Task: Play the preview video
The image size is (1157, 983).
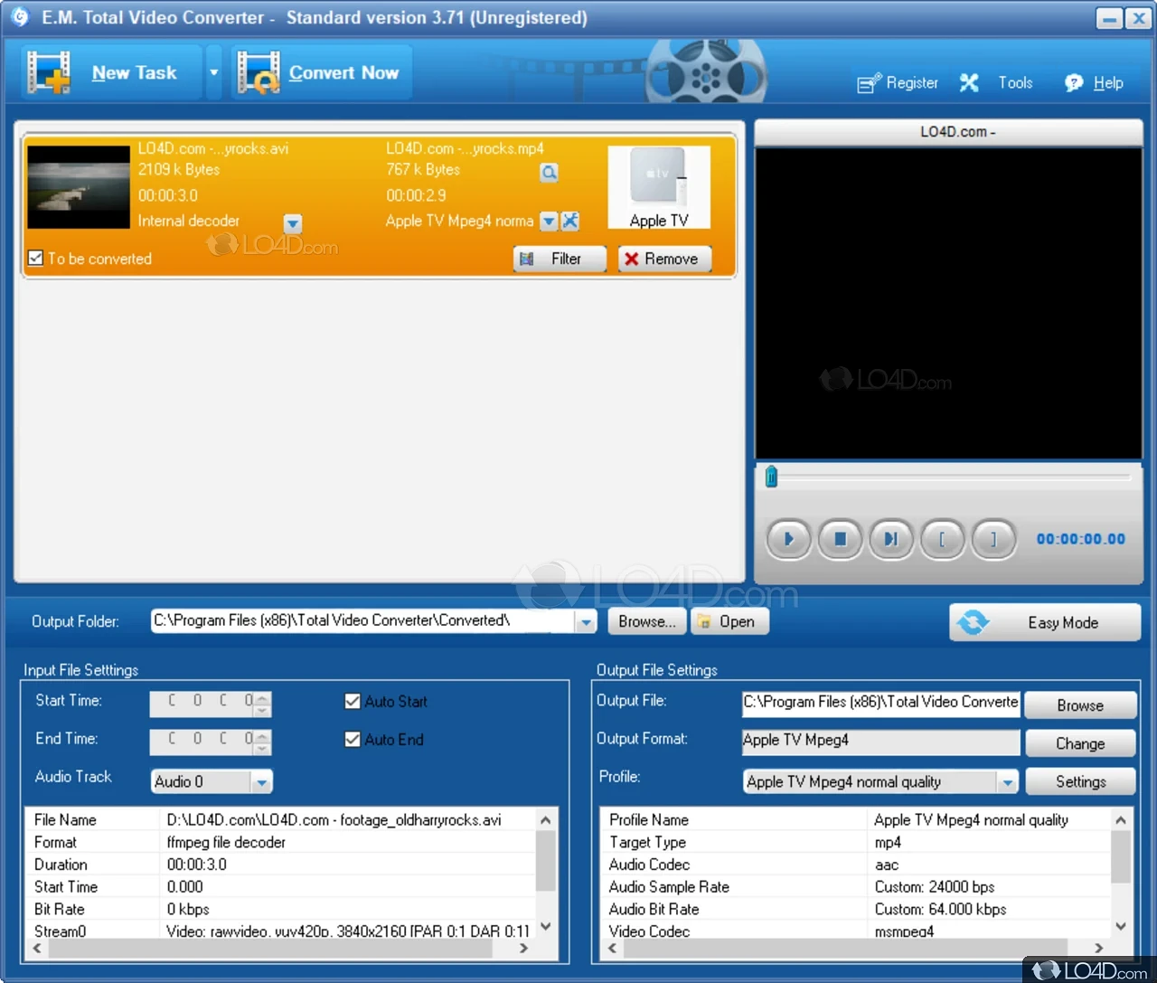Action: (788, 539)
